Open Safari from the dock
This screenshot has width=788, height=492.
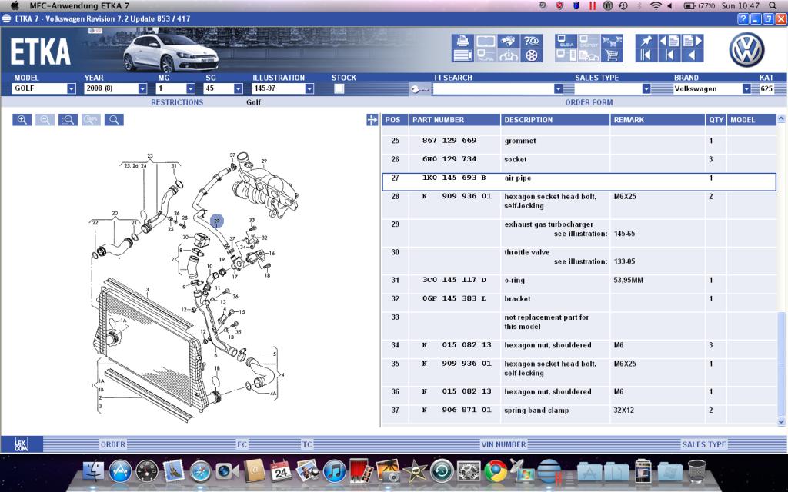pos(201,471)
